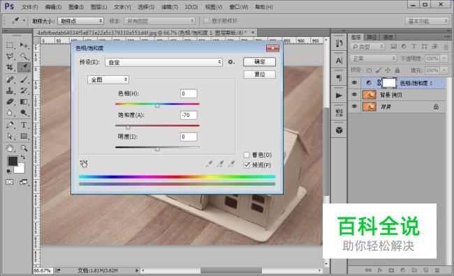Viewport: 454px width, 276px height.
Task: Select the Eyedropper tool in the toolbox
Action: tap(24, 68)
